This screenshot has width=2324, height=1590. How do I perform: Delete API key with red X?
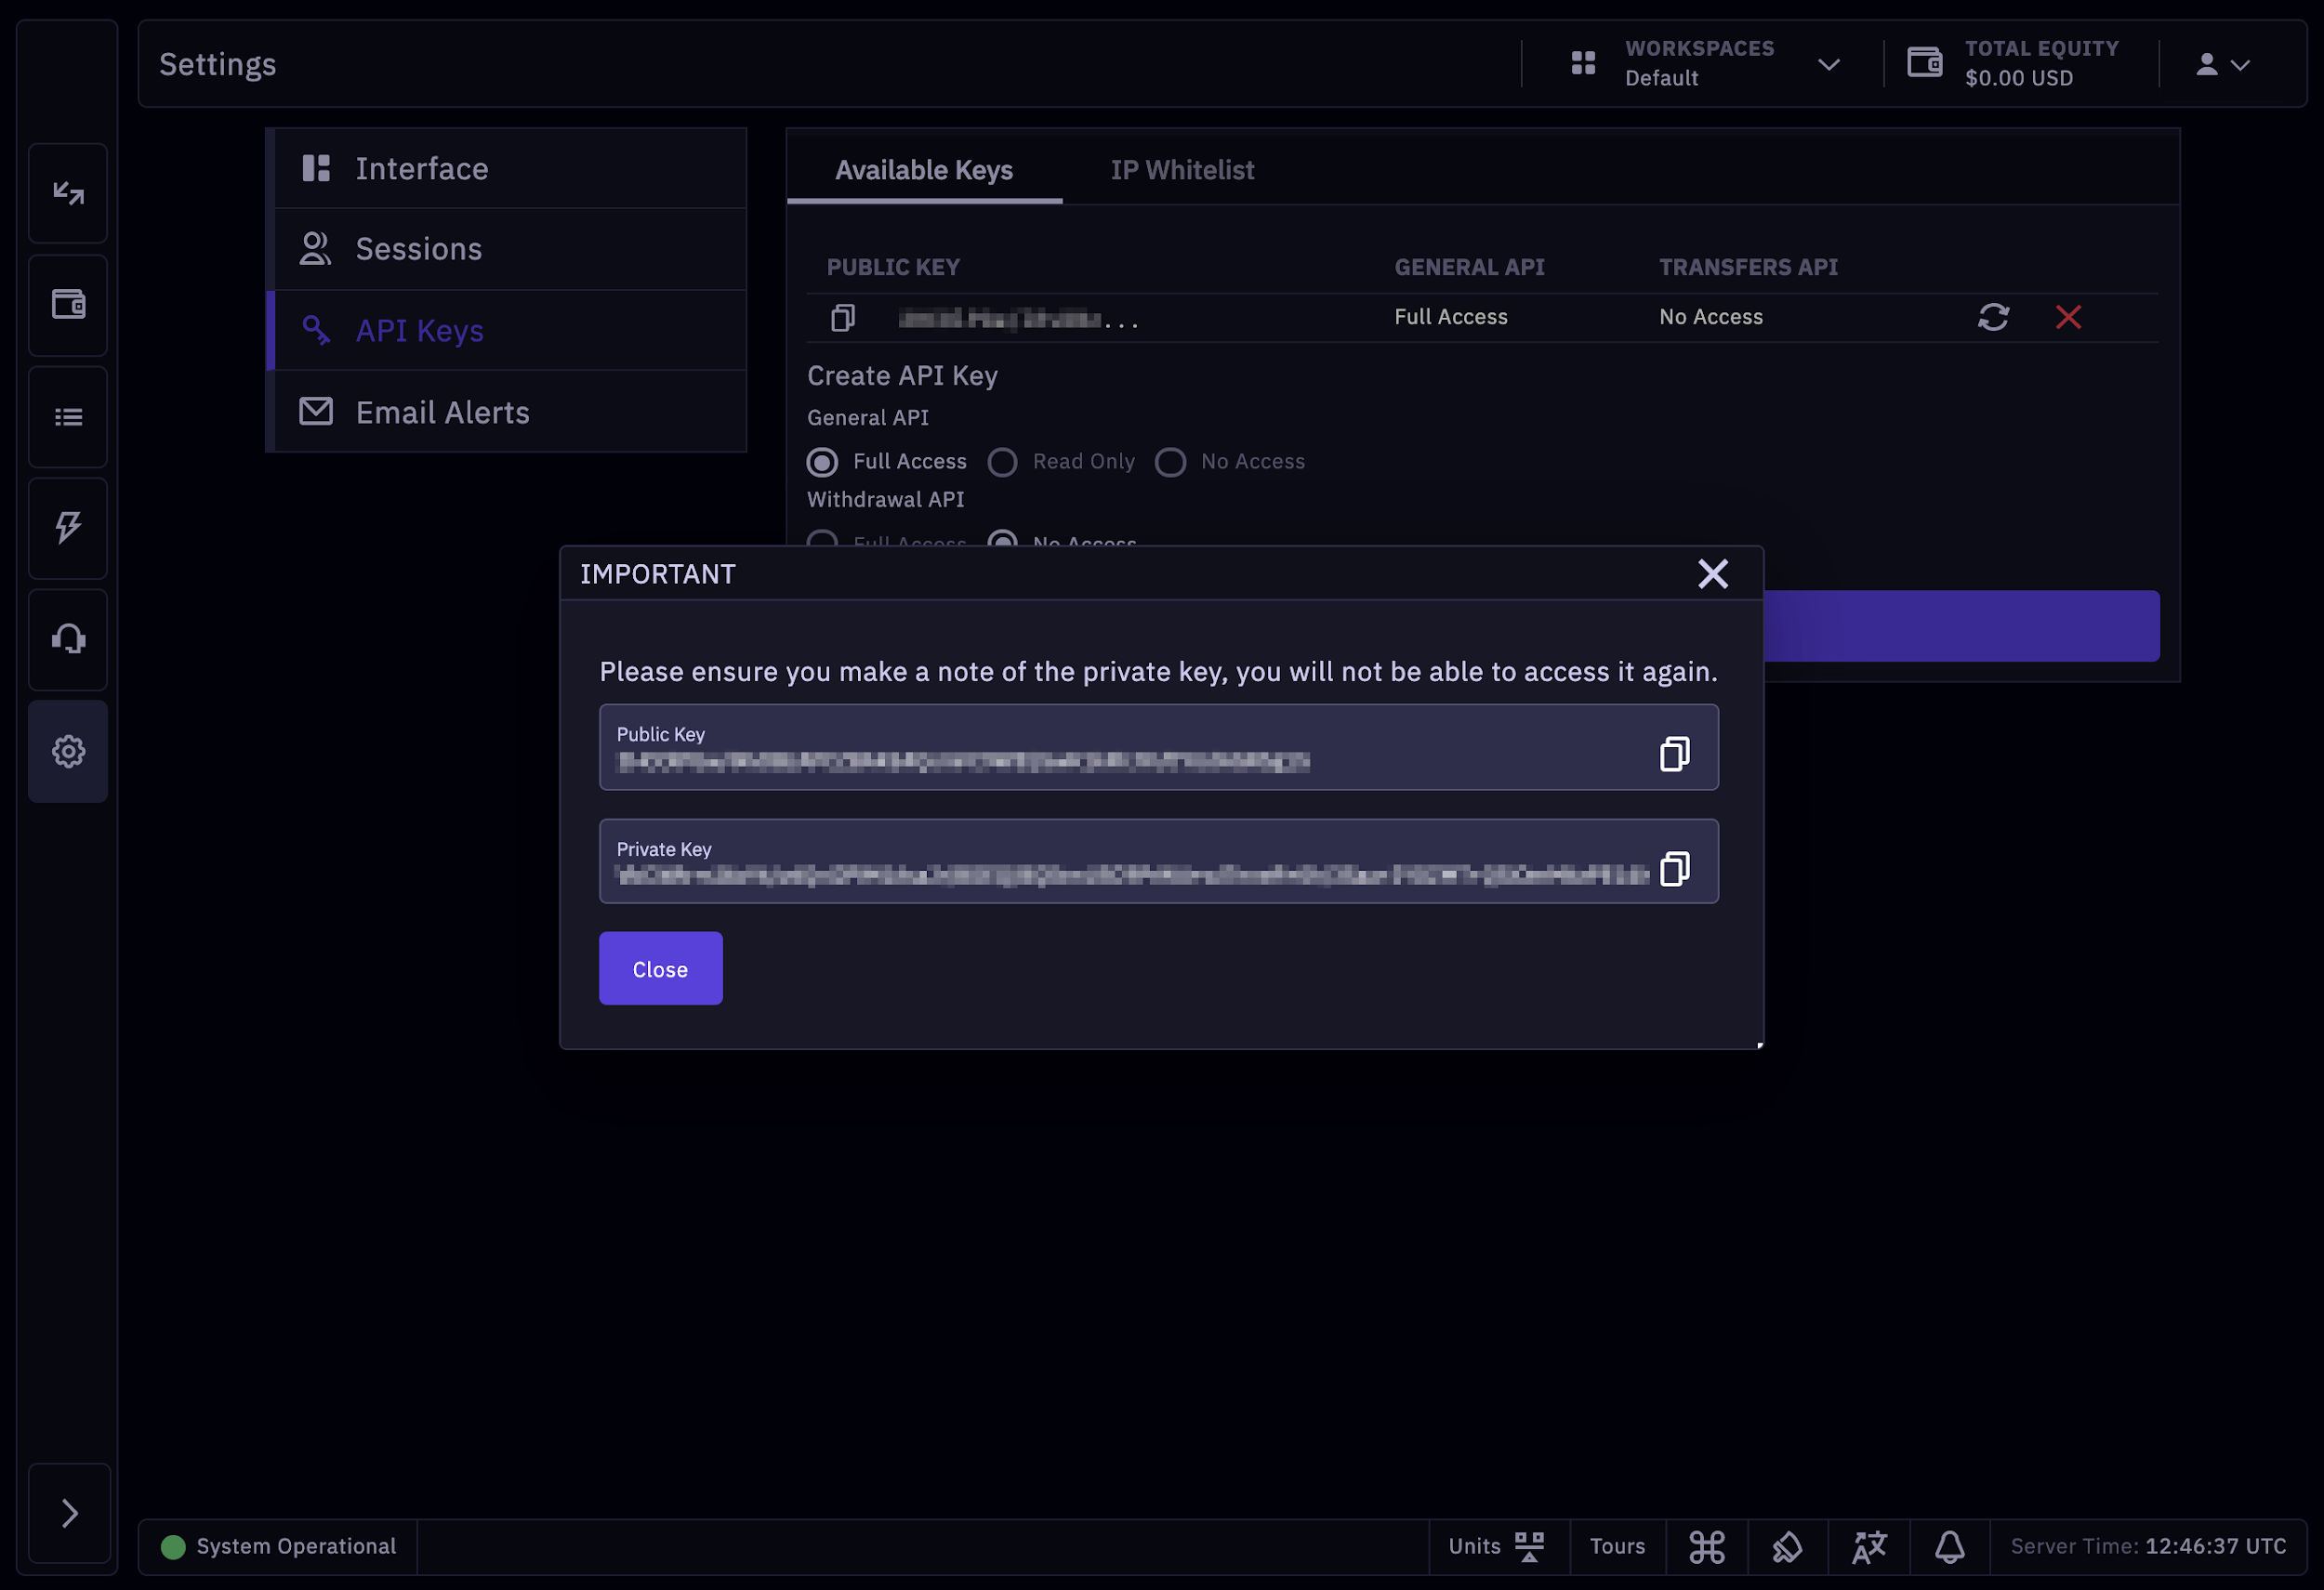2068,317
